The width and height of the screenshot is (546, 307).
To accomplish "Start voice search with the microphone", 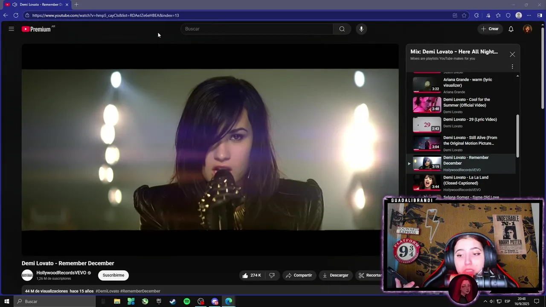I will (x=361, y=29).
